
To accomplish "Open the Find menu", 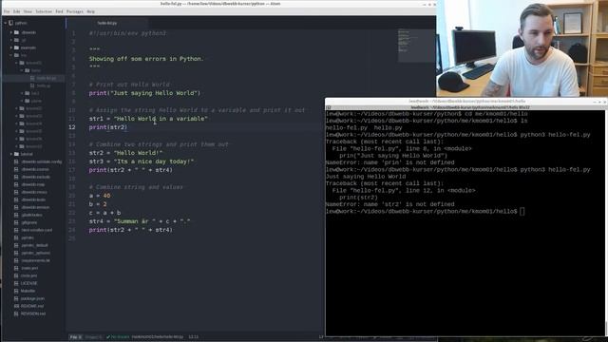I will pos(59,11).
